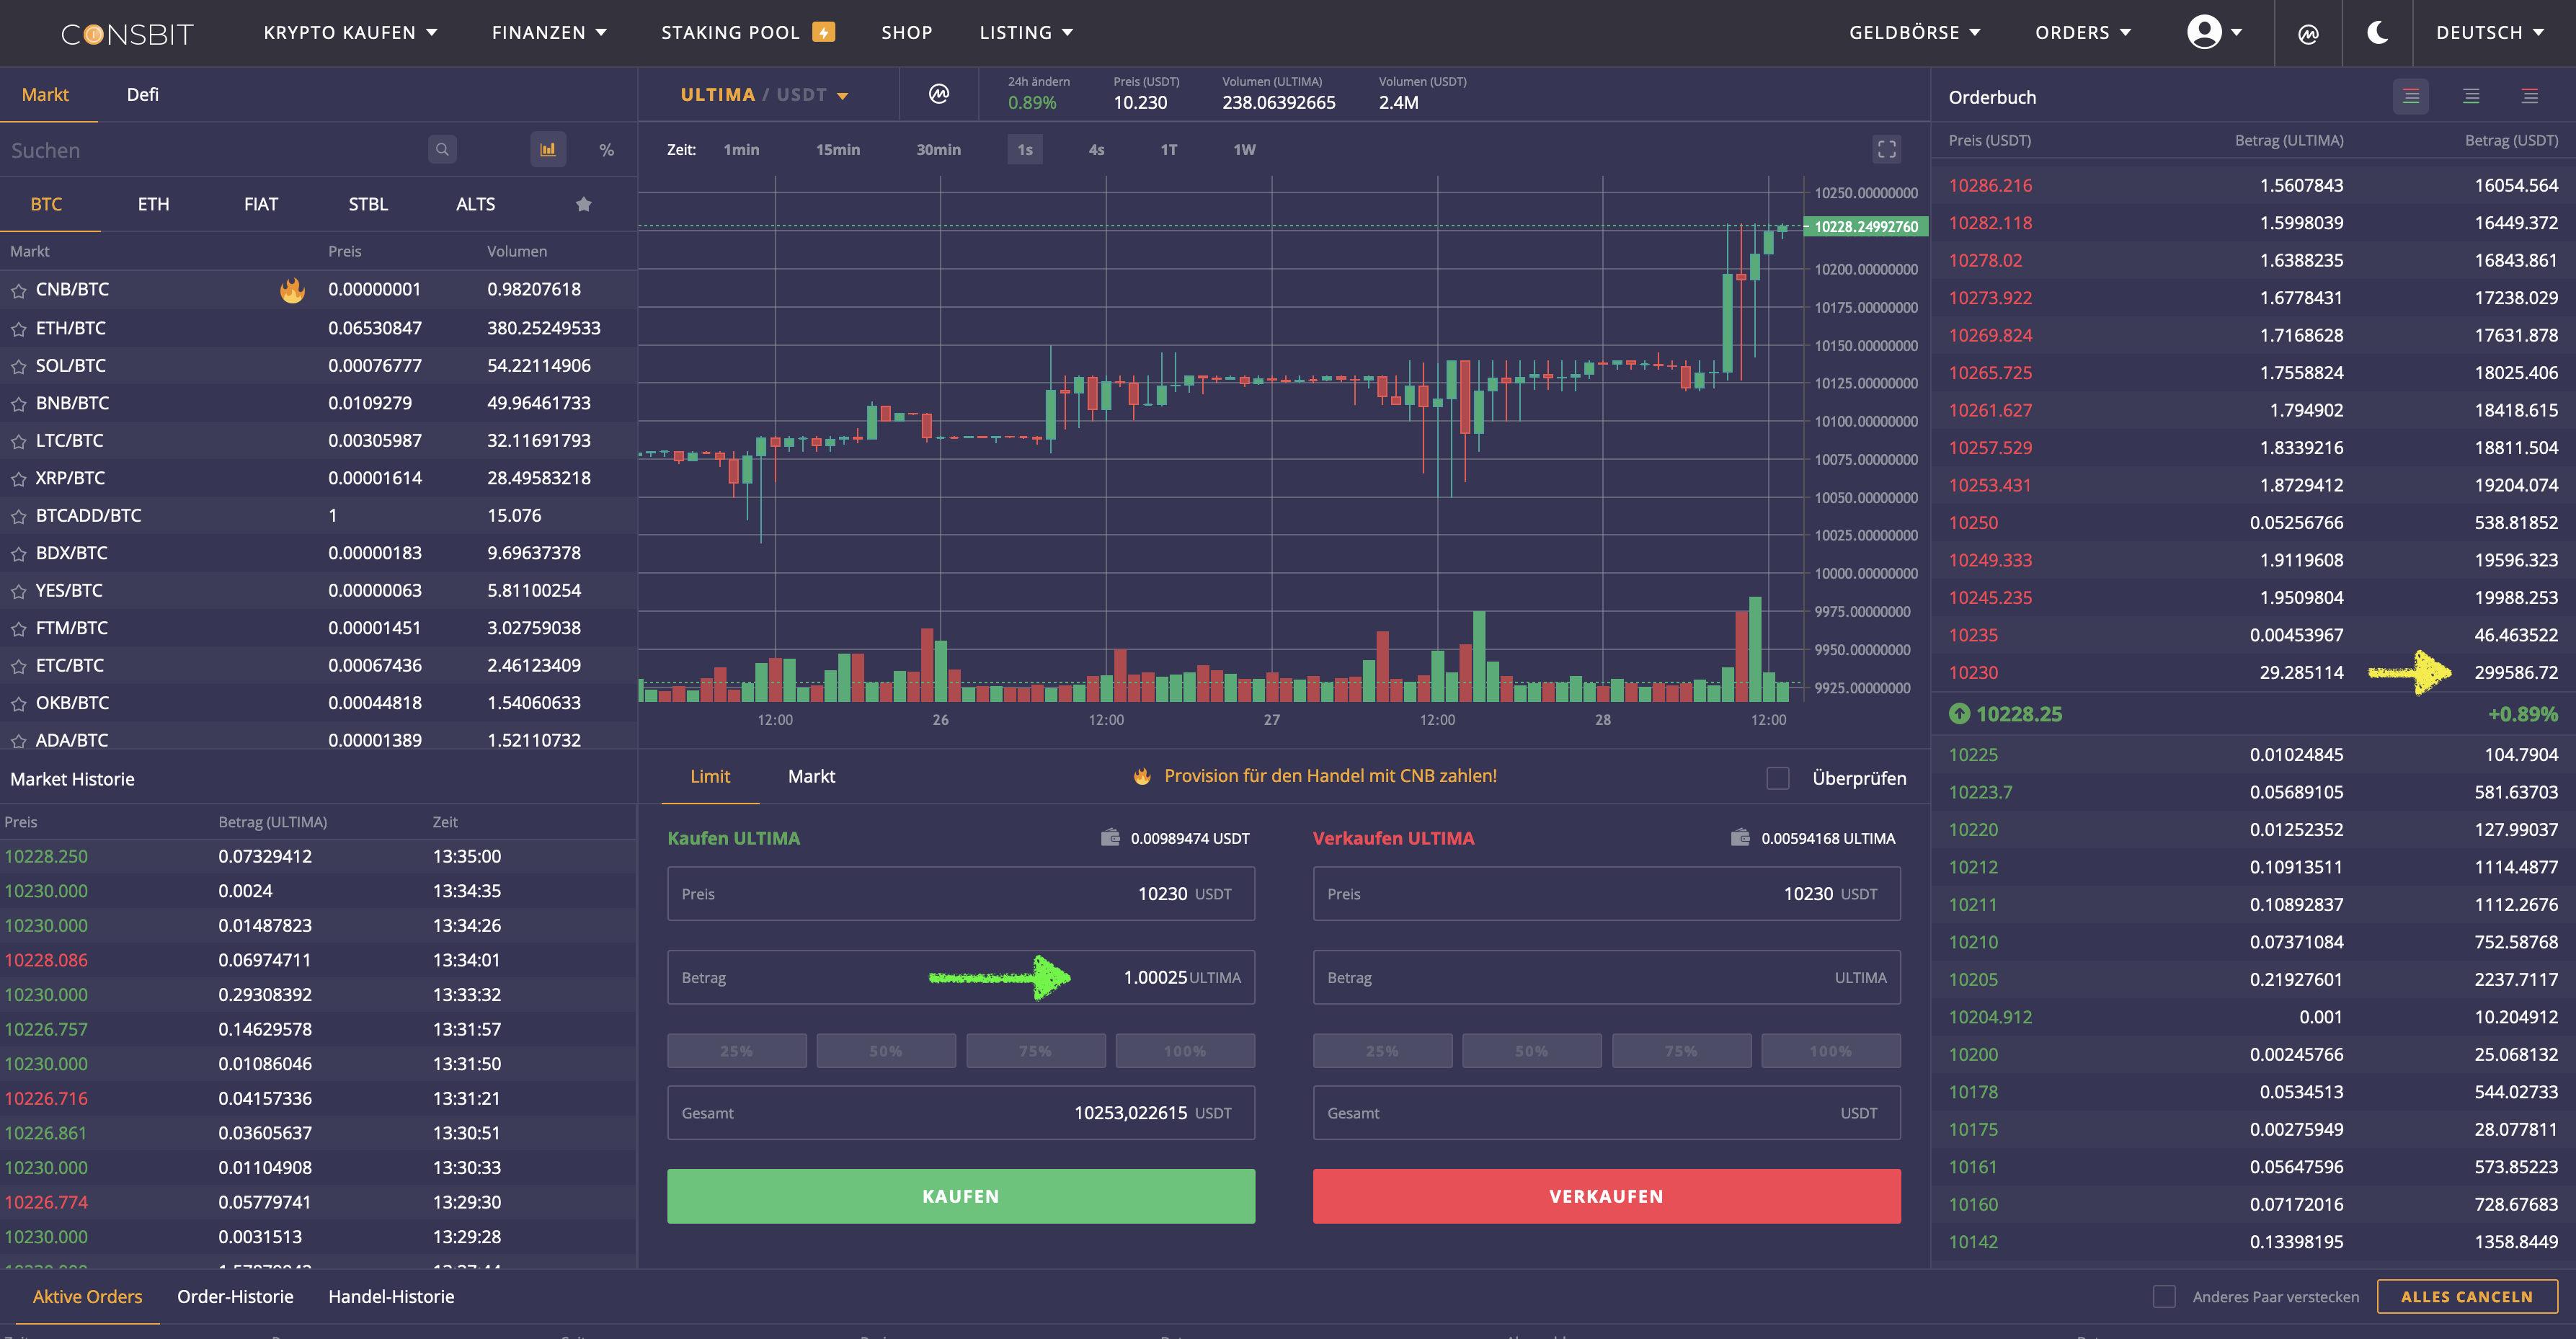Open the favorites star tab
The height and width of the screenshot is (1339, 2576).
click(583, 204)
